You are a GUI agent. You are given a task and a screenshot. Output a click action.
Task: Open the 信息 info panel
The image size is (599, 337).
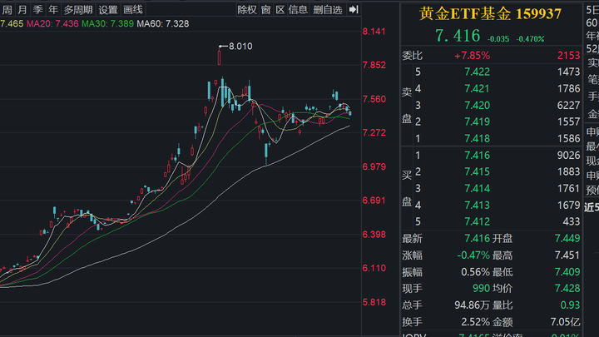click(x=298, y=9)
